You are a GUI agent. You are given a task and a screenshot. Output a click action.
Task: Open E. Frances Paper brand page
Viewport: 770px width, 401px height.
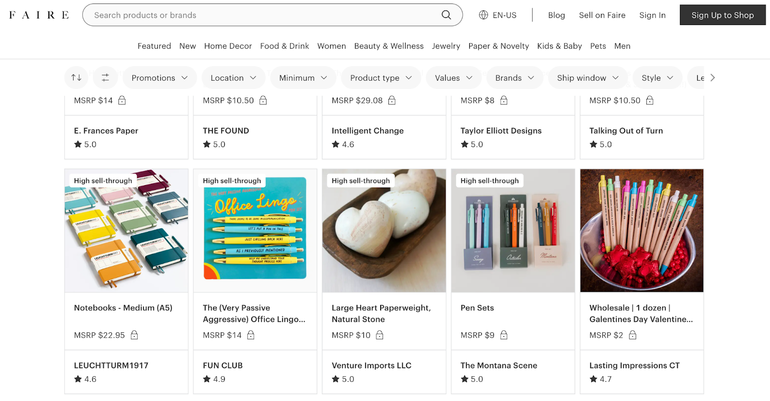pos(106,131)
